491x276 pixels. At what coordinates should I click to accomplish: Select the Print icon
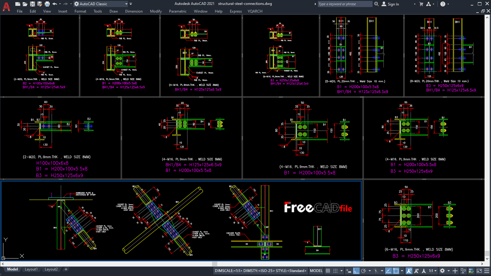pos(47,4)
